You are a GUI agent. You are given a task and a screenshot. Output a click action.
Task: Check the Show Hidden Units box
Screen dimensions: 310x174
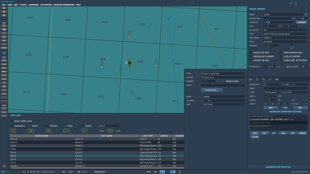pyautogui.click(x=12, y=121)
